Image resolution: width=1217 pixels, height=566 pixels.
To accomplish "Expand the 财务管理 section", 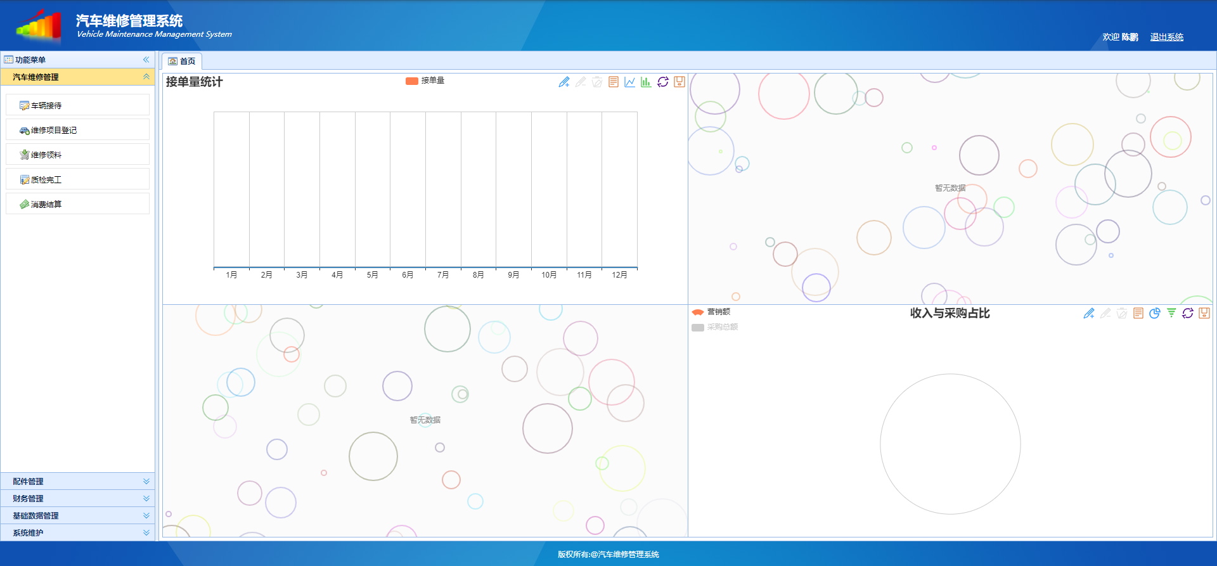I will pyautogui.click(x=77, y=498).
